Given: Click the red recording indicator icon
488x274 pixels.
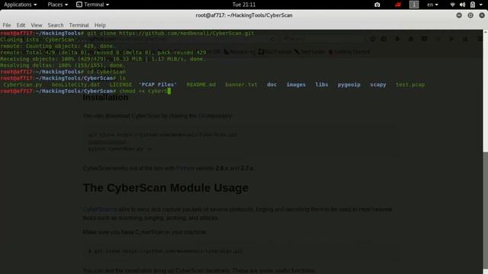Looking at the screenshot, I should 398,5.
